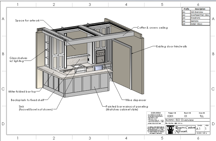
Task: Select the 'ISO Overview' cell in sheet table
Action: pyautogui.click(x=200, y=12)
